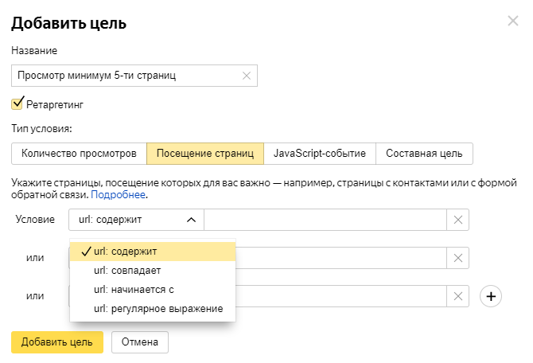Click the Добавить цель button
This screenshot has width=533, height=363.
pos(57,342)
